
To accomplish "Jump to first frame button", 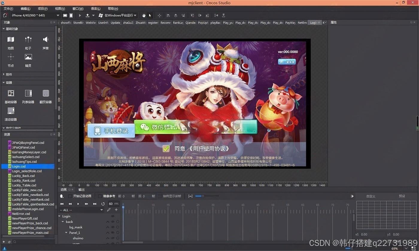I will (62, 204).
